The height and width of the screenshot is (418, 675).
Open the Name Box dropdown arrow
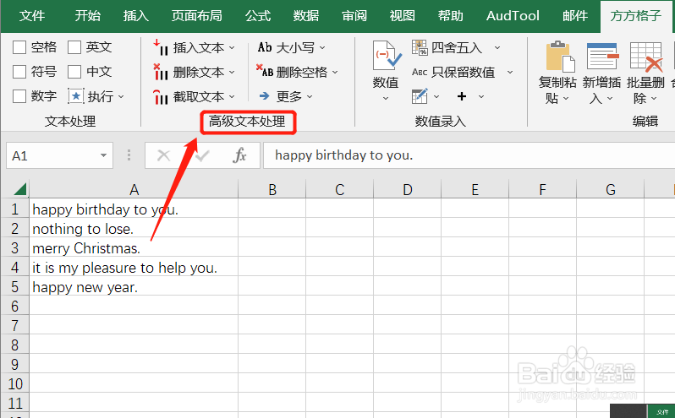pyautogui.click(x=103, y=155)
